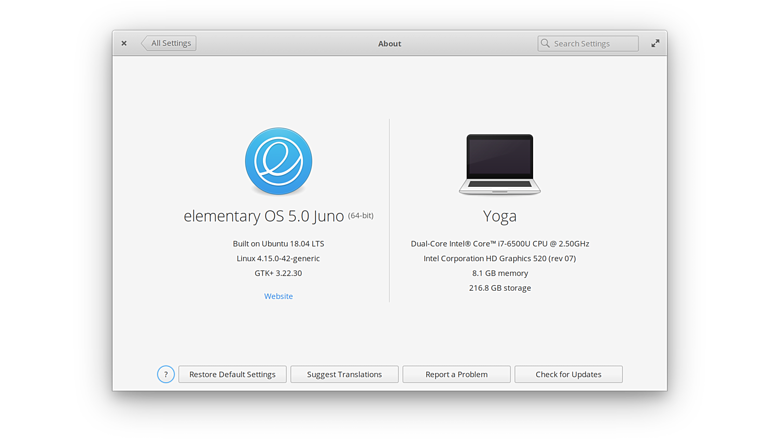
Task: Click the About title in header bar
Action: click(x=389, y=44)
